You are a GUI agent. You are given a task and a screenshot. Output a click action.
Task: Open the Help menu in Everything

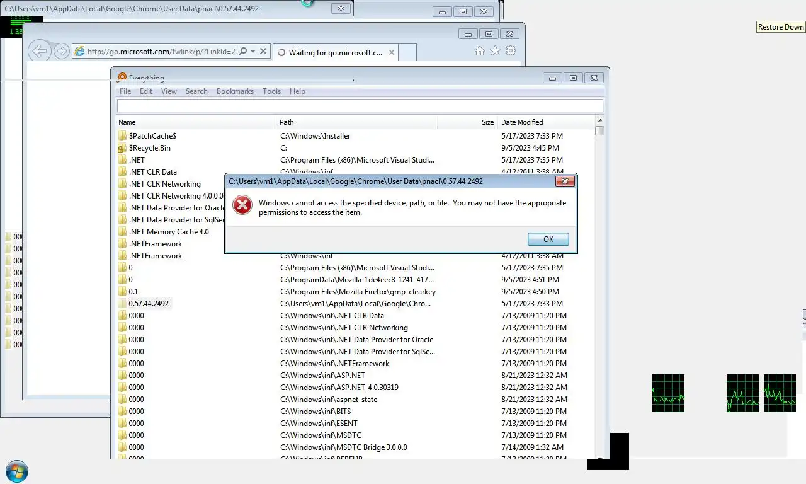pos(297,91)
